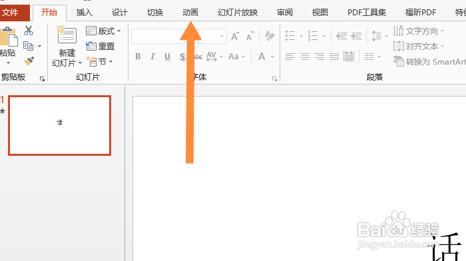Open the font size dropdown arrow
This screenshot has height=261, width=466.
tap(222, 36)
